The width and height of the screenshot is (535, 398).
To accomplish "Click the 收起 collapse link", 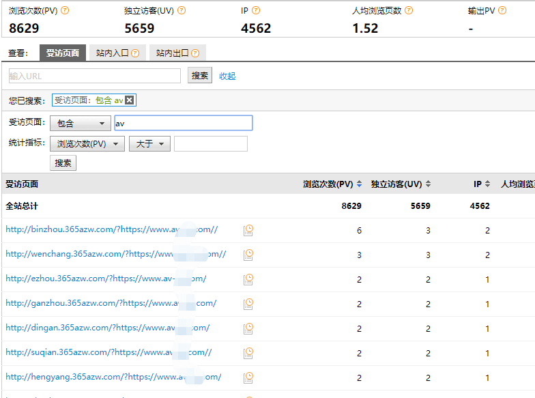I will (x=227, y=76).
